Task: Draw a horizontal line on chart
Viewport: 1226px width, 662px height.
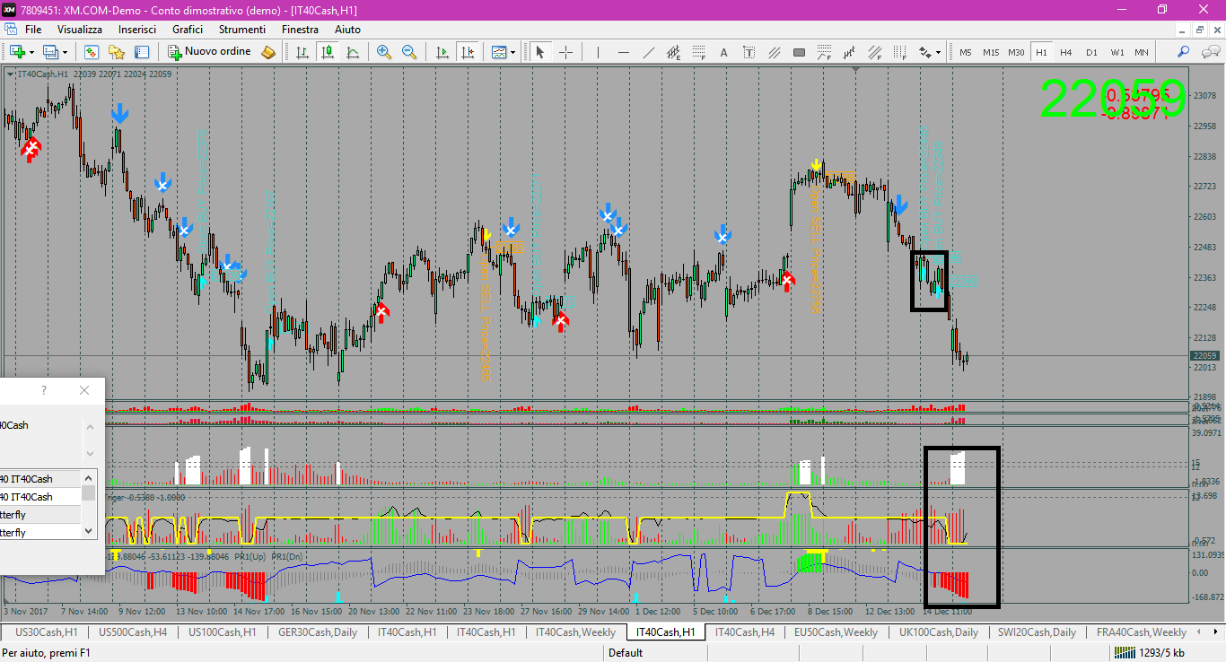Action: (x=624, y=52)
